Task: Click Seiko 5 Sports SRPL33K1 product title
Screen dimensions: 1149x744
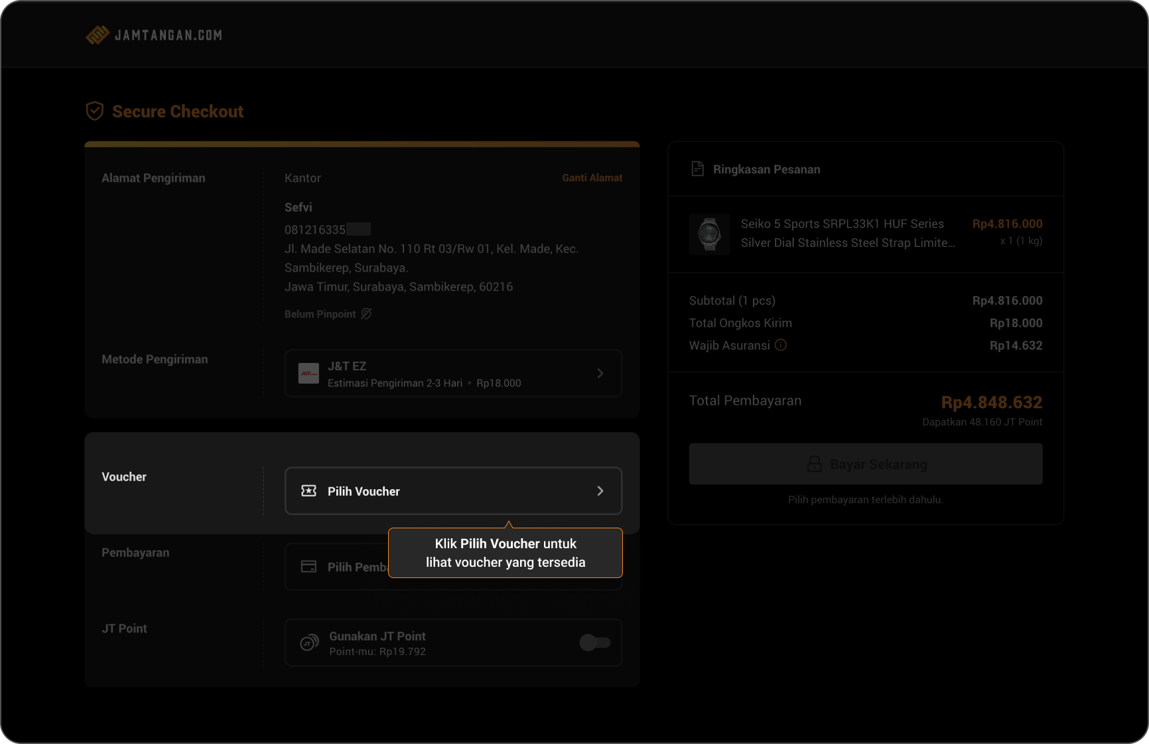Action: (848, 234)
